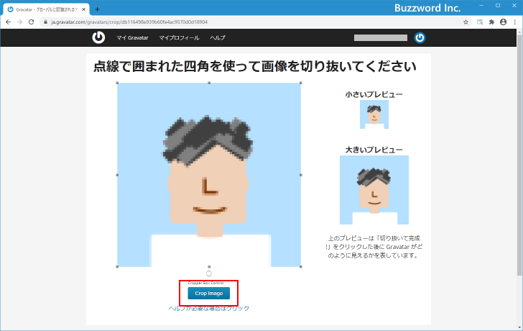Click the Cropper Box Control label
Image resolution: width=523 pixels, height=331 pixels.
pyautogui.click(x=205, y=283)
